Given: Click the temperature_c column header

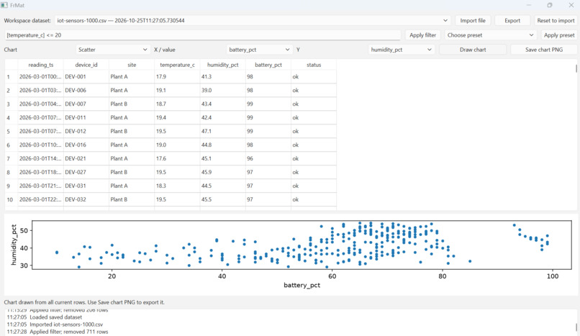Looking at the screenshot, I should [x=177, y=65].
